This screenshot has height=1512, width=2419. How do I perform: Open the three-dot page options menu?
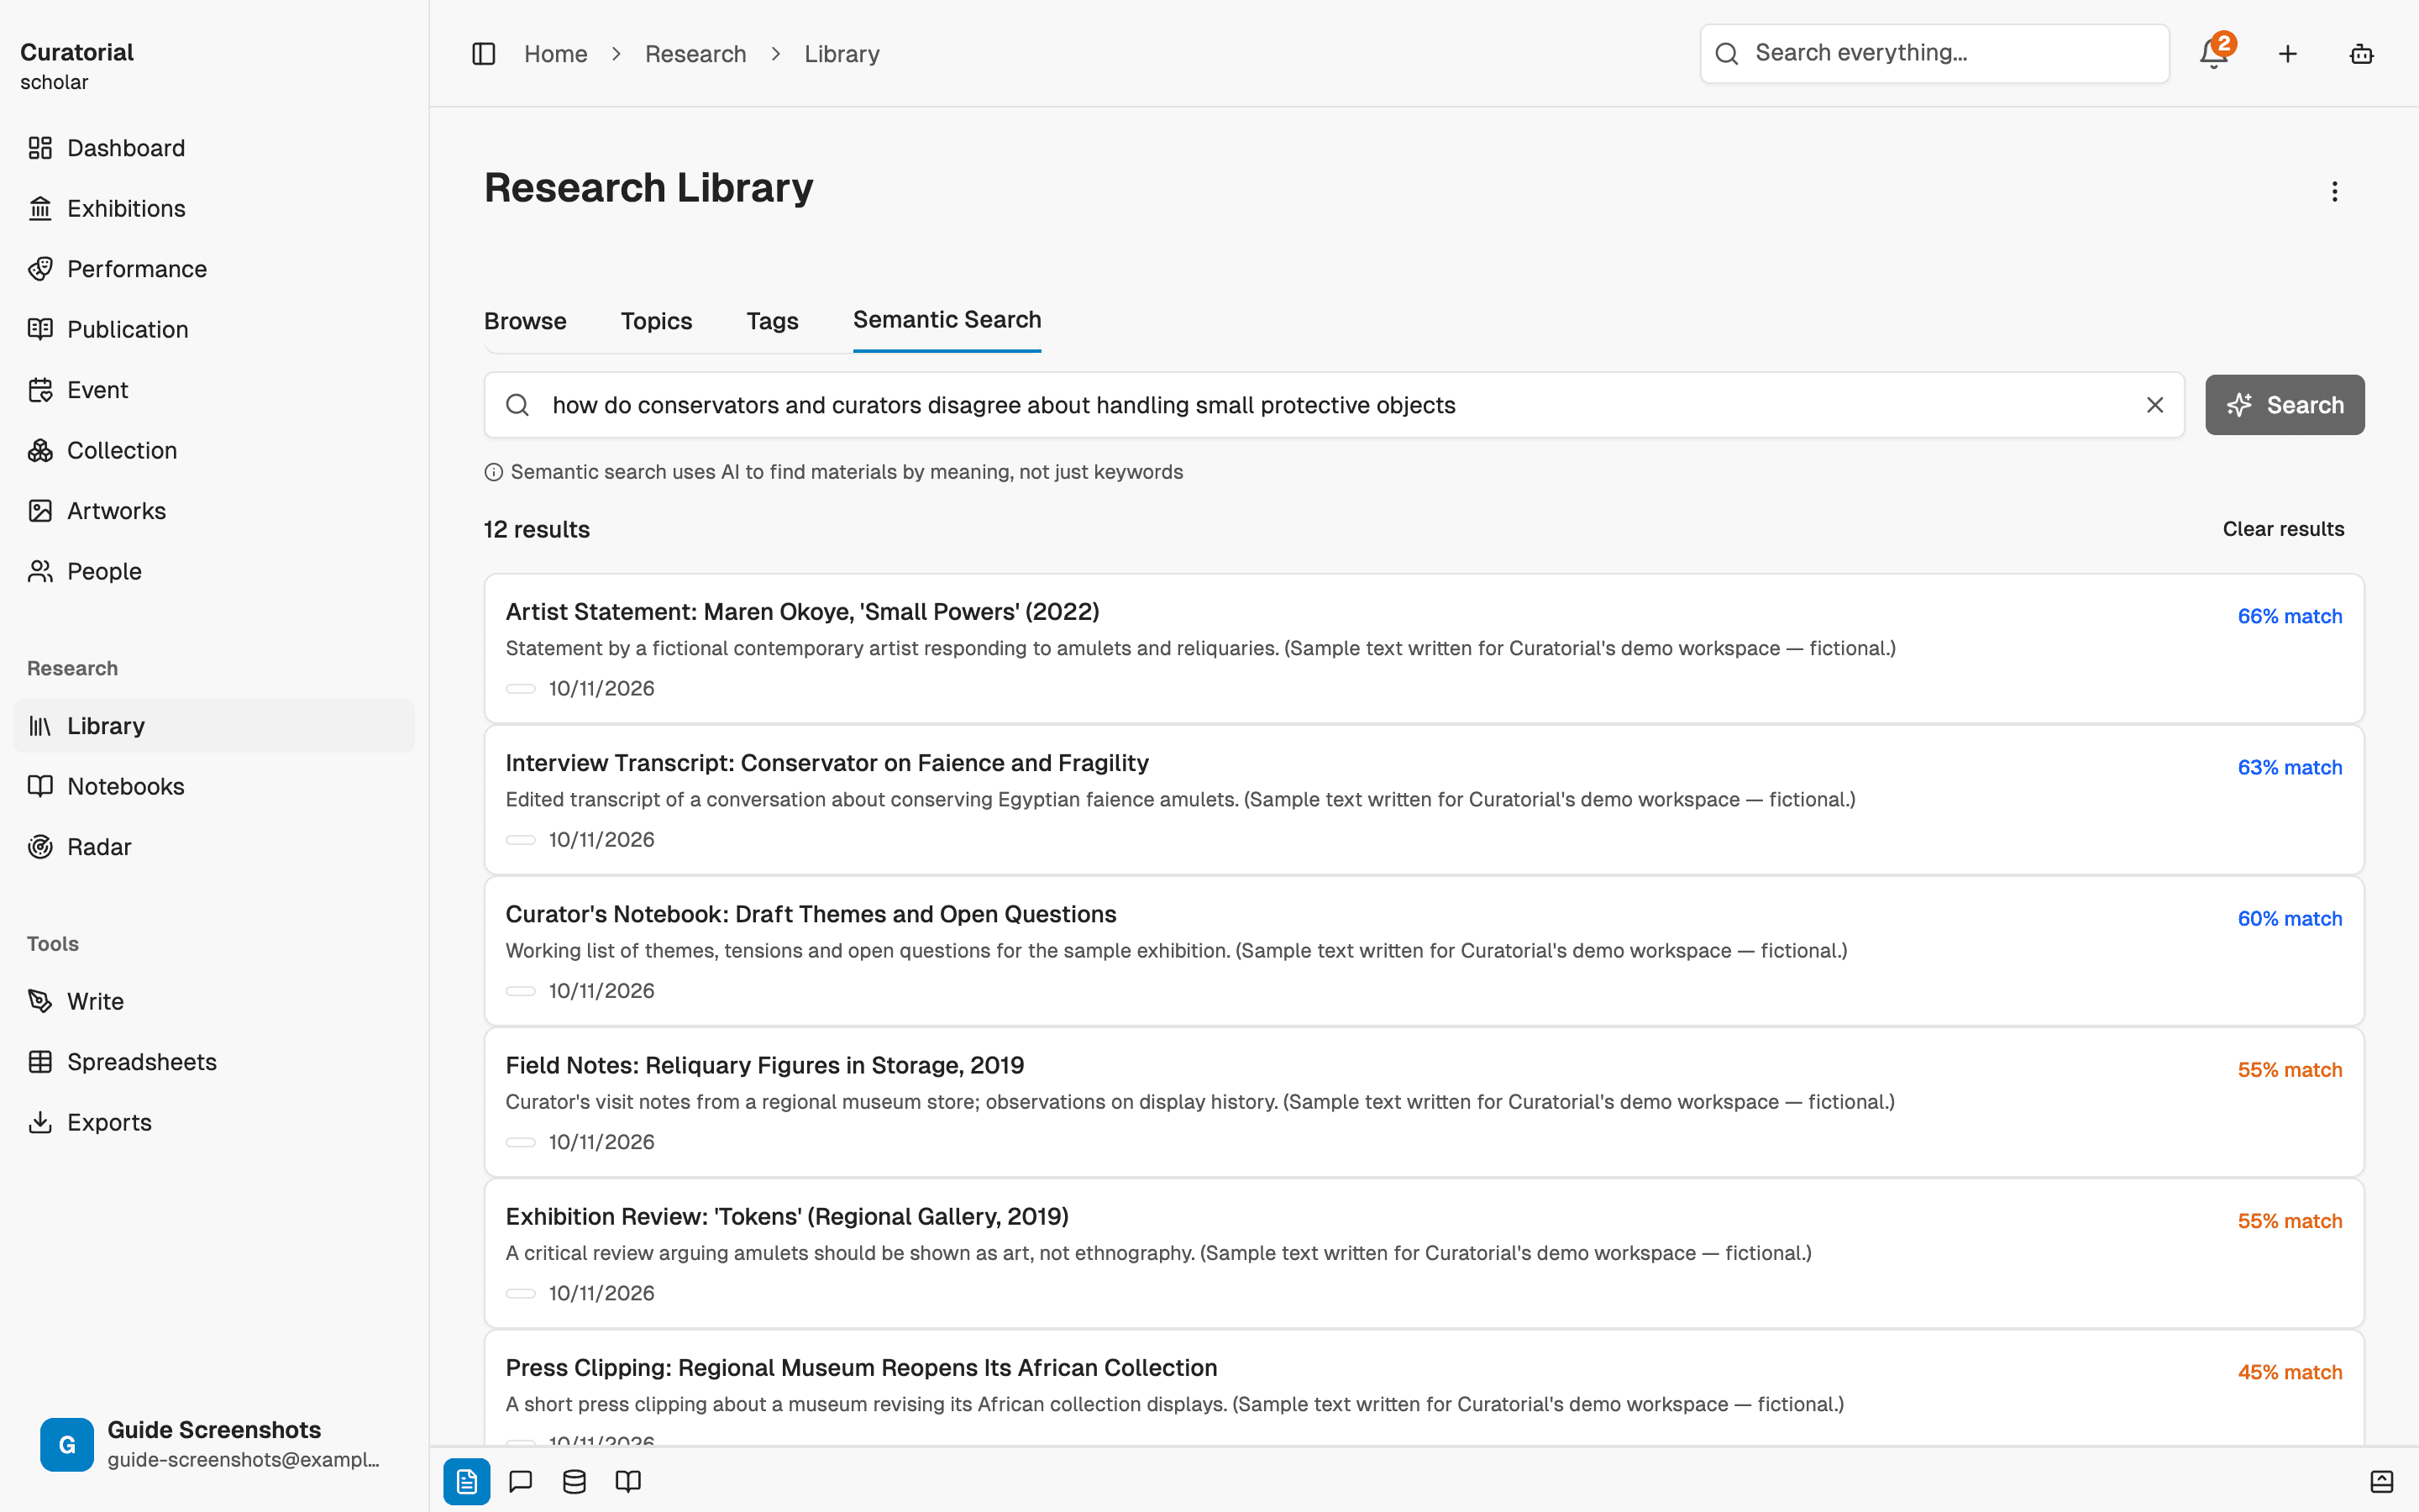click(x=2335, y=191)
